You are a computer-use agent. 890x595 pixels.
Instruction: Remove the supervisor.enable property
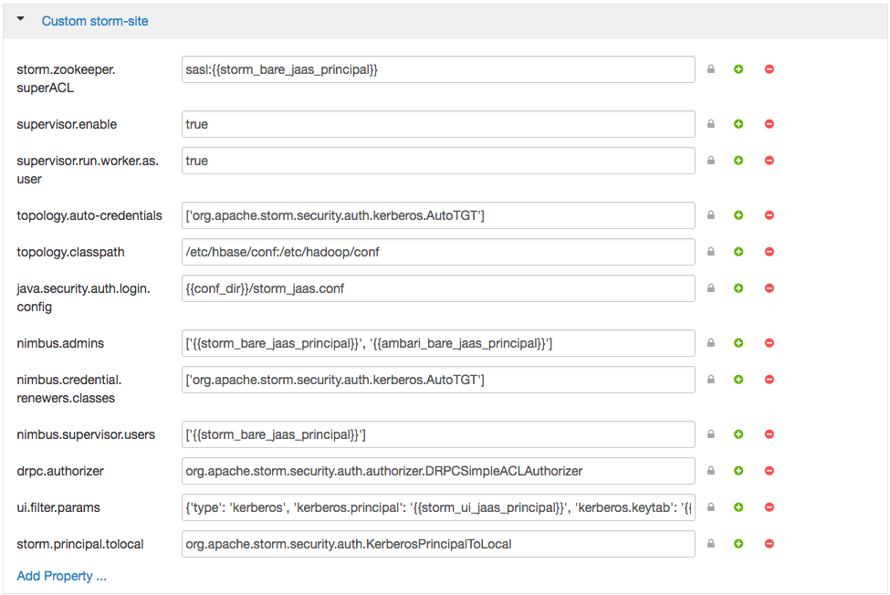tap(770, 124)
